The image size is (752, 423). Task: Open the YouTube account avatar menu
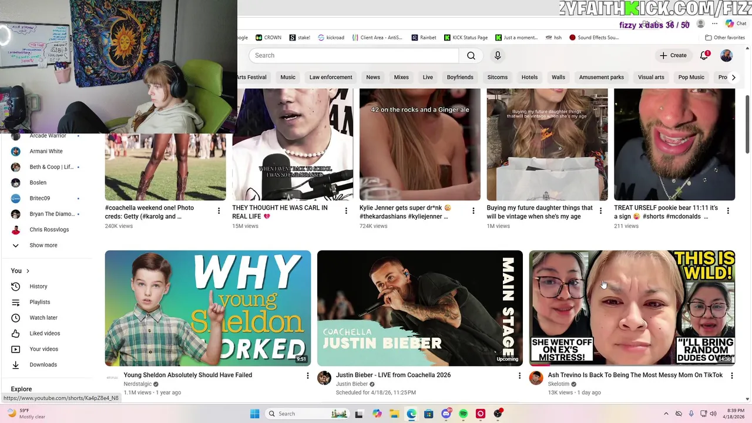click(726, 55)
